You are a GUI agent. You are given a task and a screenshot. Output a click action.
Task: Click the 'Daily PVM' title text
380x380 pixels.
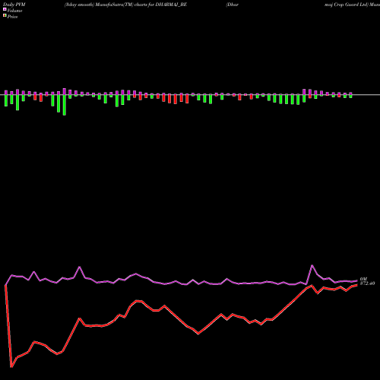click(14, 5)
